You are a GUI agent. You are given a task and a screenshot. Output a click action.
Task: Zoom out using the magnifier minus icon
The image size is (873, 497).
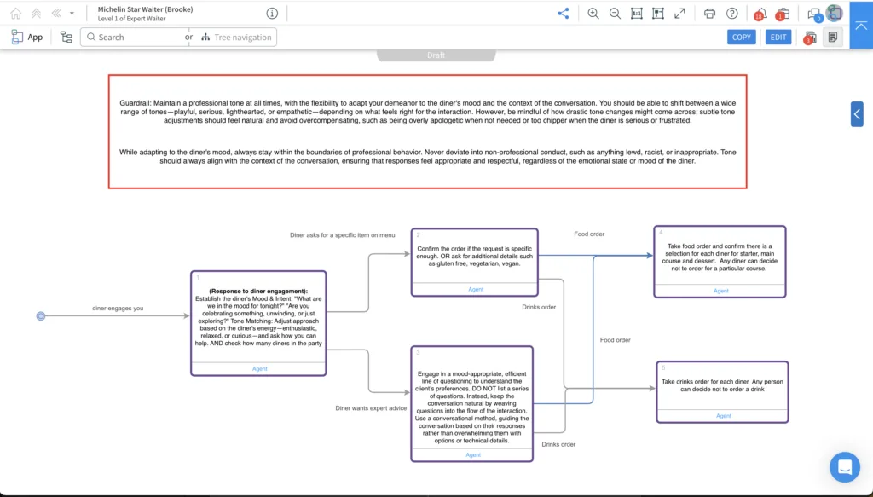point(615,14)
